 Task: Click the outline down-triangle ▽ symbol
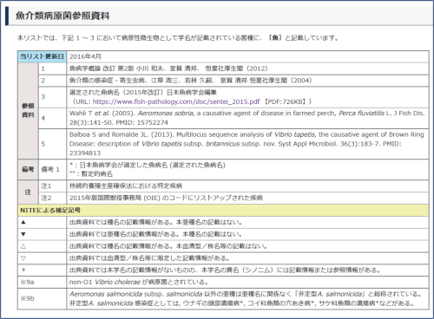tap(23, 258)
